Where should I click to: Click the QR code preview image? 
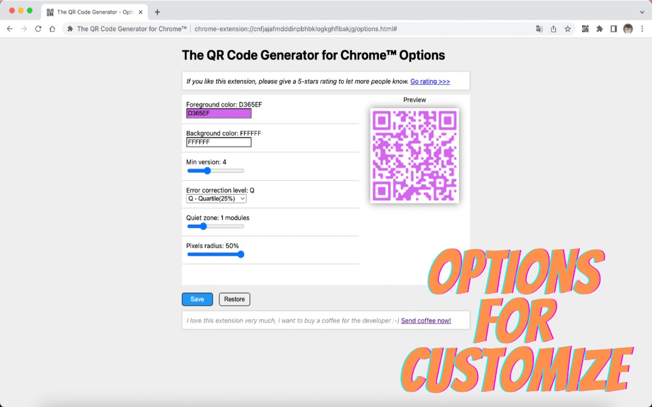415,156
